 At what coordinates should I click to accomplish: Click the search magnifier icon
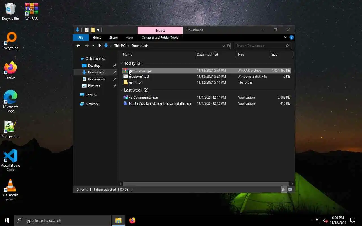click(287, 46)
